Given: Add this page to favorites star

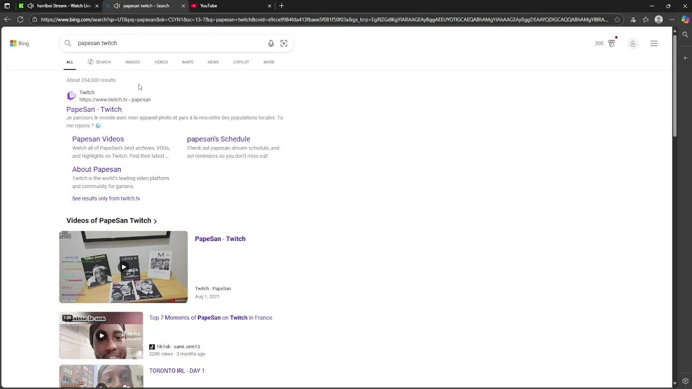Looking at the screenshot, I should 617,19.
